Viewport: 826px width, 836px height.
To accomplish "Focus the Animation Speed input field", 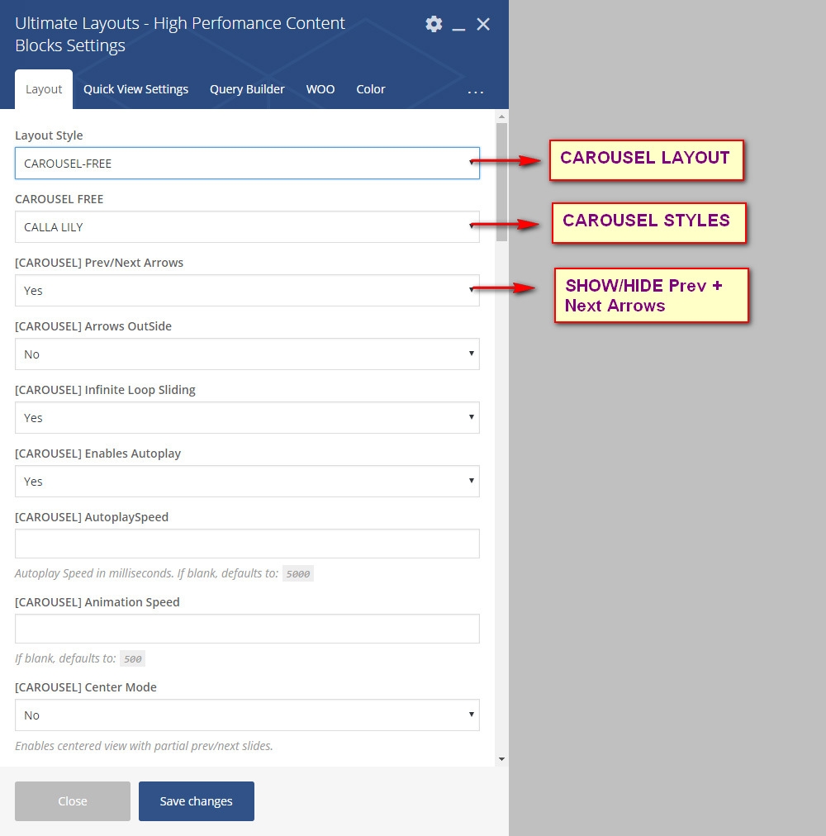I will (x=247, y=629).
